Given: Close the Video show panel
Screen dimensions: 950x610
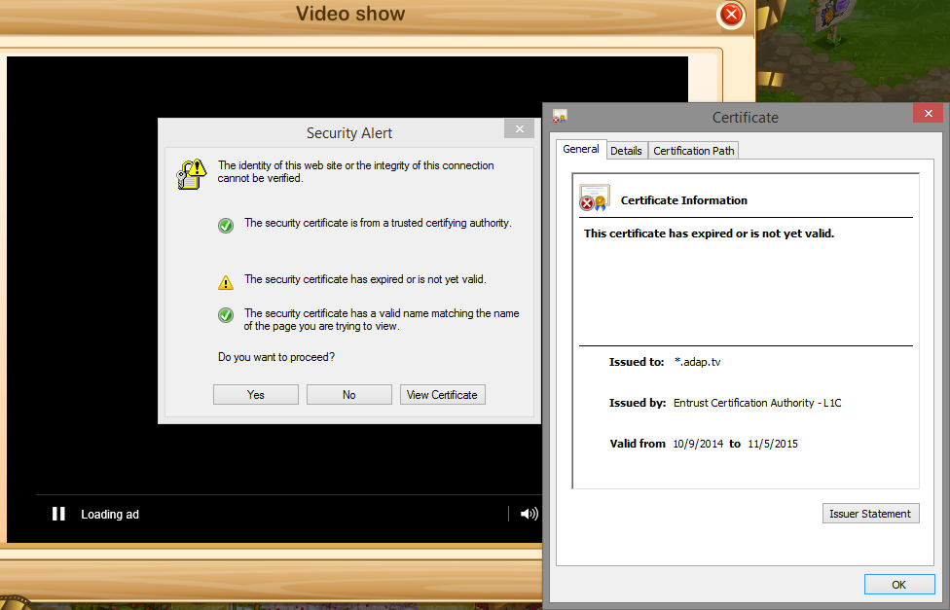Looking at the screenshot, I should (x=730, y=15).
